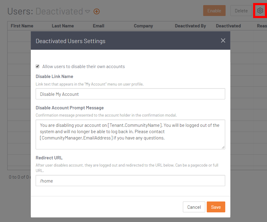Sort by Deactivated By column header
This screenshot has height=222, width=267.
(x=190, y=26)
